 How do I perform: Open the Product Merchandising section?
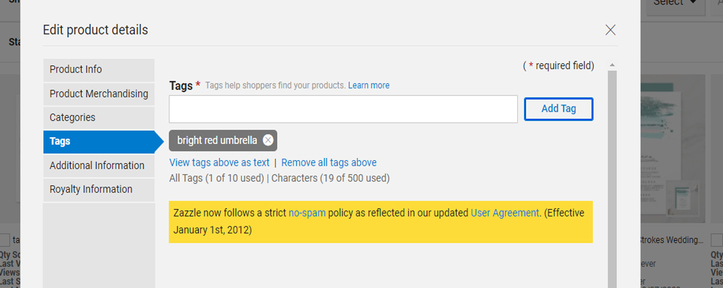[x=99, y=94]
